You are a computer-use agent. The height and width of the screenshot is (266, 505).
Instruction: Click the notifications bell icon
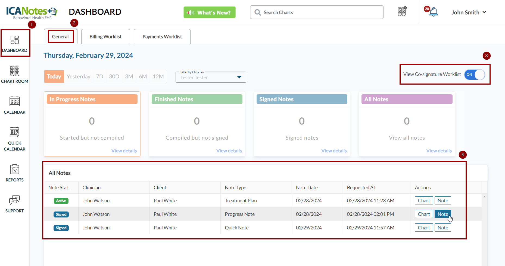click(433, 12)
